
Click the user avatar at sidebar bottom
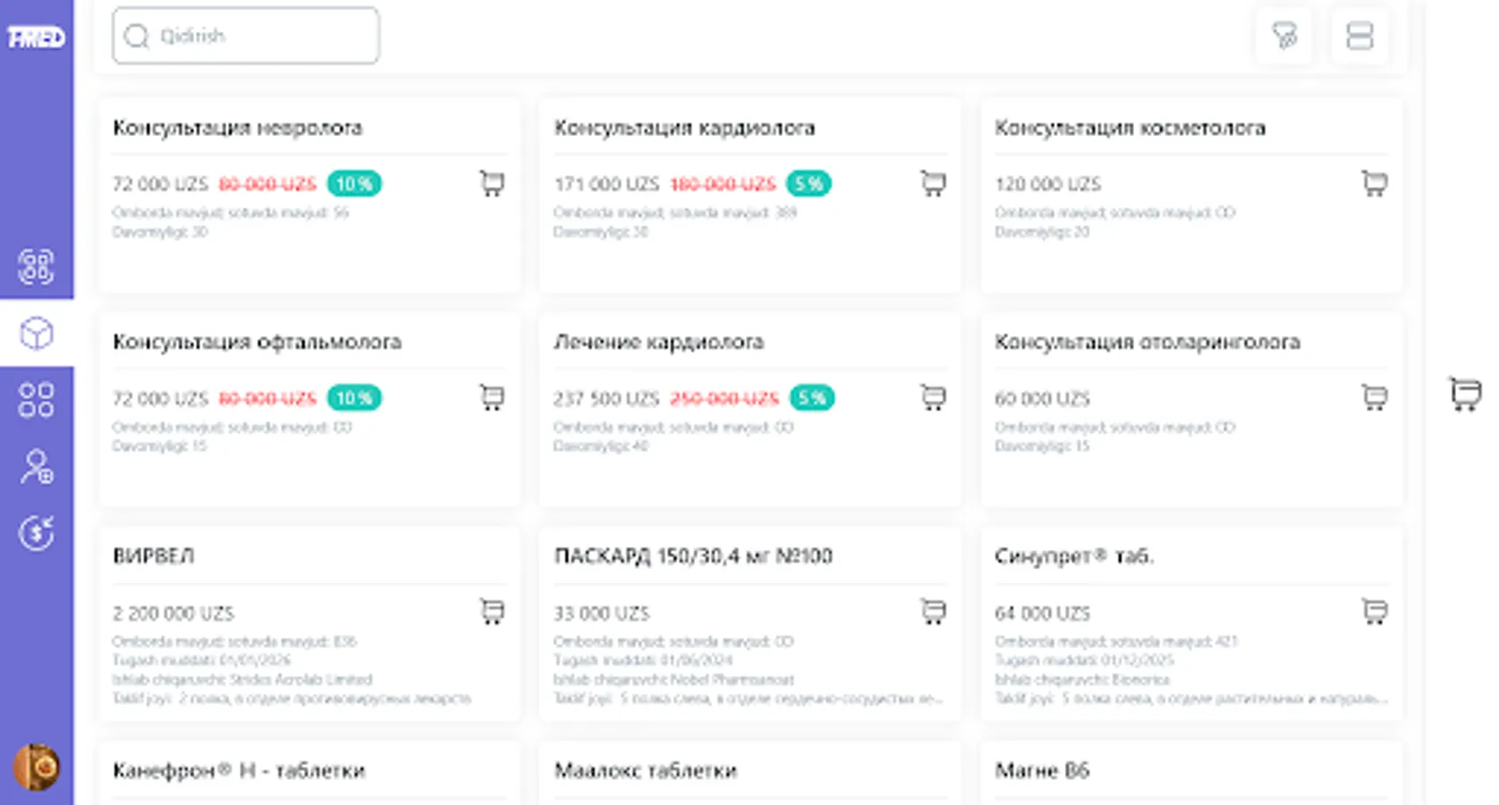pos(37,767)
